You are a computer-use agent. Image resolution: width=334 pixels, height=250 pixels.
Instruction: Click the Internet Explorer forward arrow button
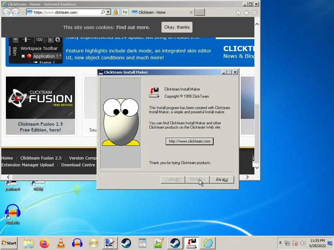click(15, 12)
